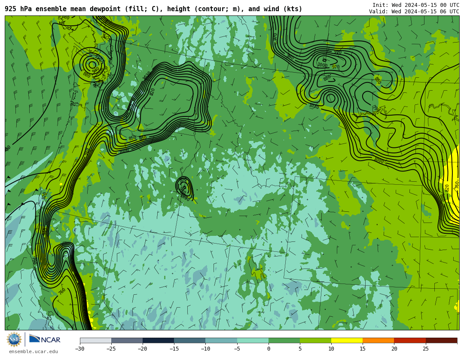Click the positive 15 colorbar tick label
The width and height of the screenshot is (464, 357).
pos(363,349)
